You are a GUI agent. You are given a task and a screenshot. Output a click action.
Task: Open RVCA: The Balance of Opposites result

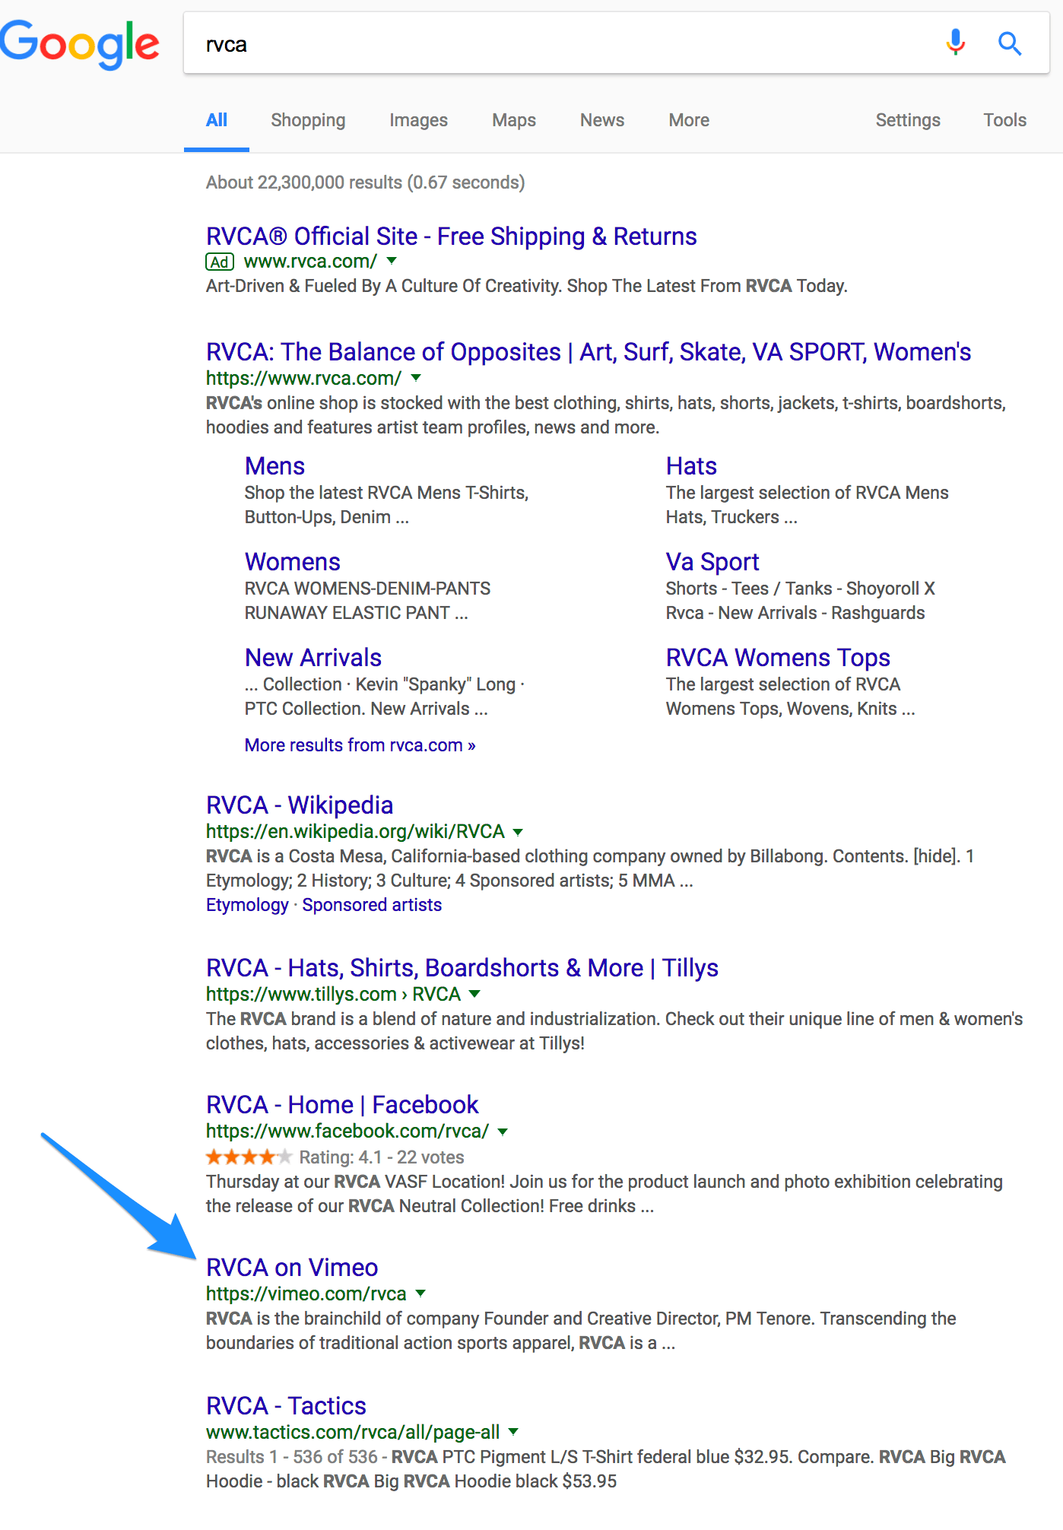point(589,352)
